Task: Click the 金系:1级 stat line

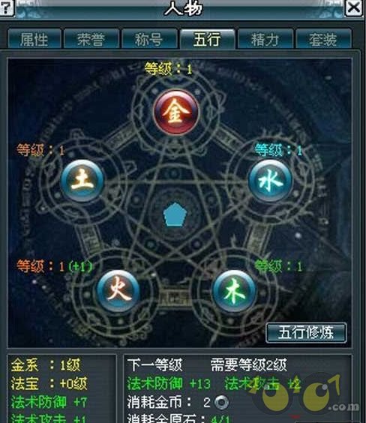Action: 46,365
